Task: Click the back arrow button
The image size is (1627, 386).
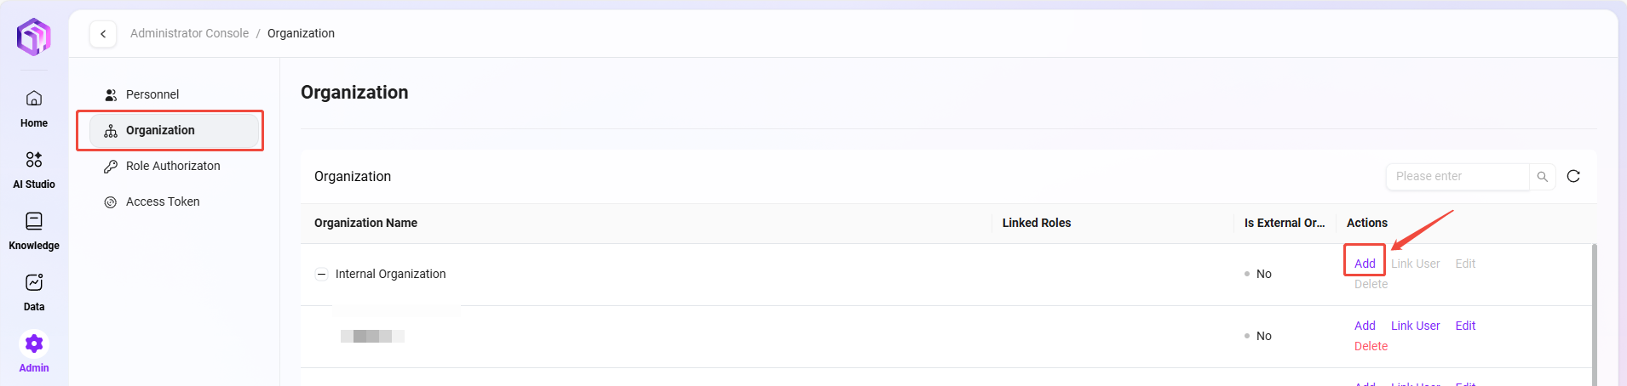Action: click(x=103, y=34)
